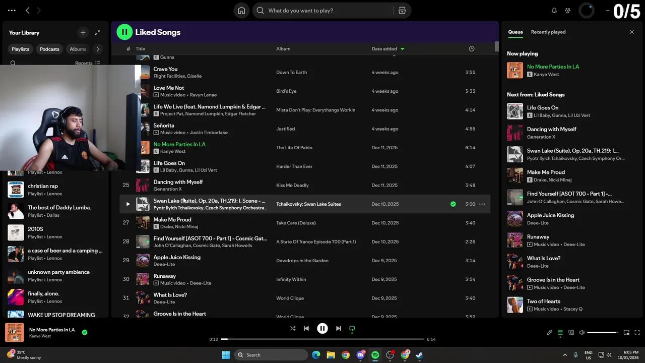Sort by the Title column header
645x363 pixels.
(140, 49)
